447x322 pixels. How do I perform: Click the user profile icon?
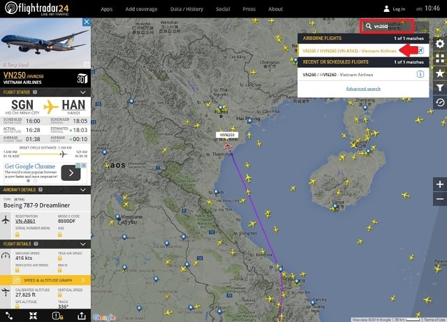[386, 9]
